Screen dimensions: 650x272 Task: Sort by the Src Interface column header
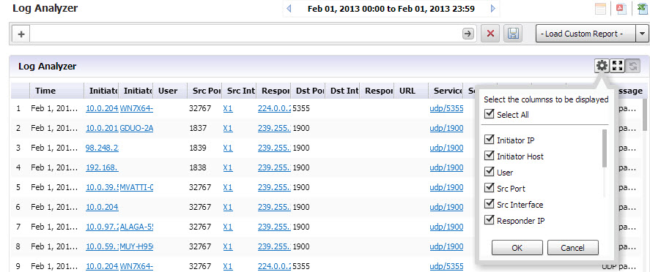(239, 91)
